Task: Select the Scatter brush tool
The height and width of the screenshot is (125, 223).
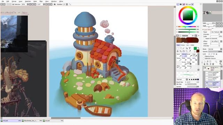Action: 184,67
